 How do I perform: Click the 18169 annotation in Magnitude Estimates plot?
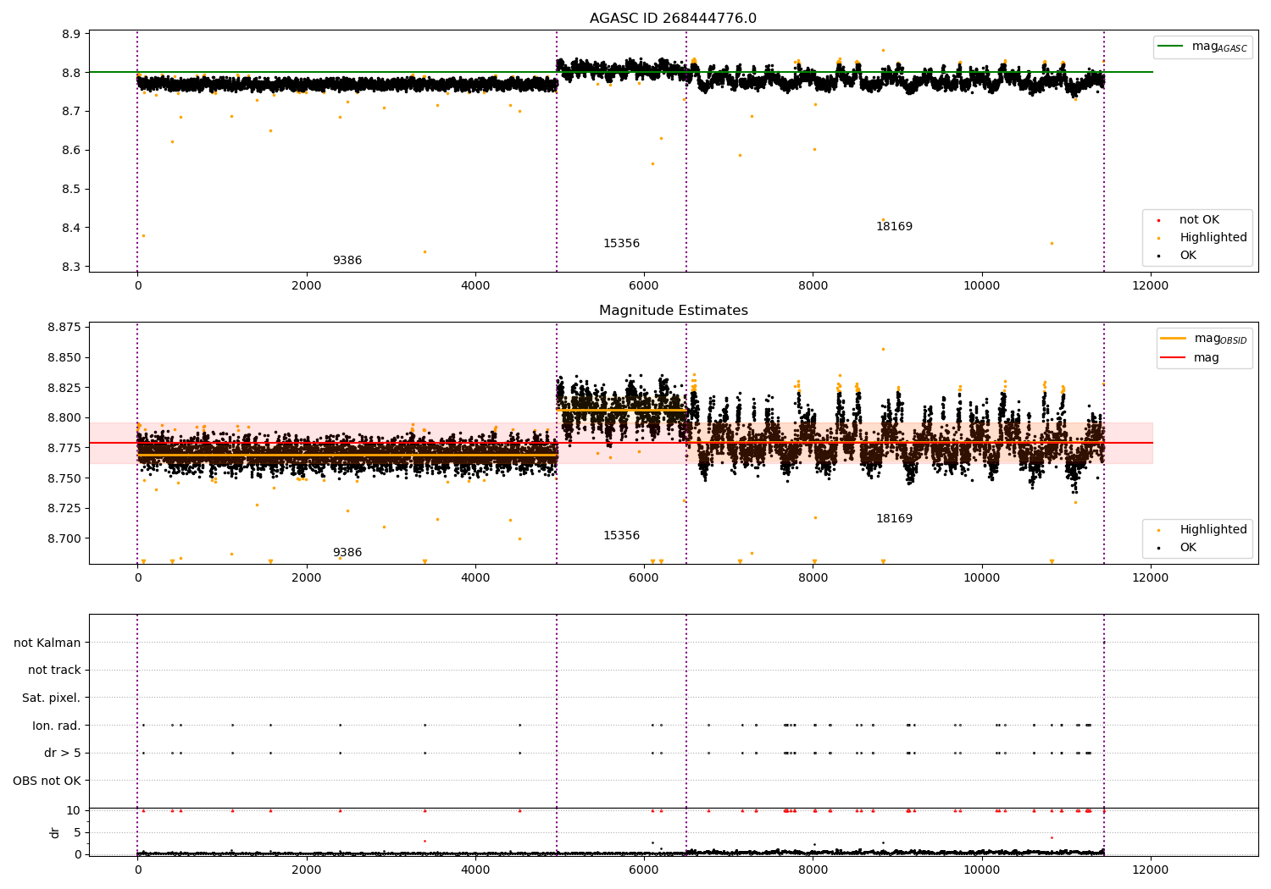pos(894,519)
